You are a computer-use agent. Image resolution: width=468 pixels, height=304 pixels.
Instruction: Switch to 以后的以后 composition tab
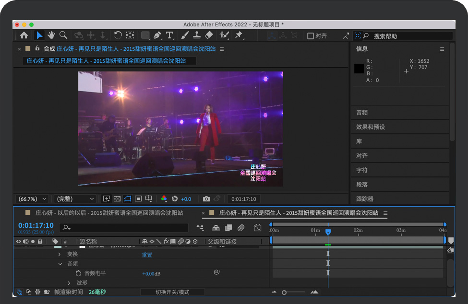click(x=108, y=213)
